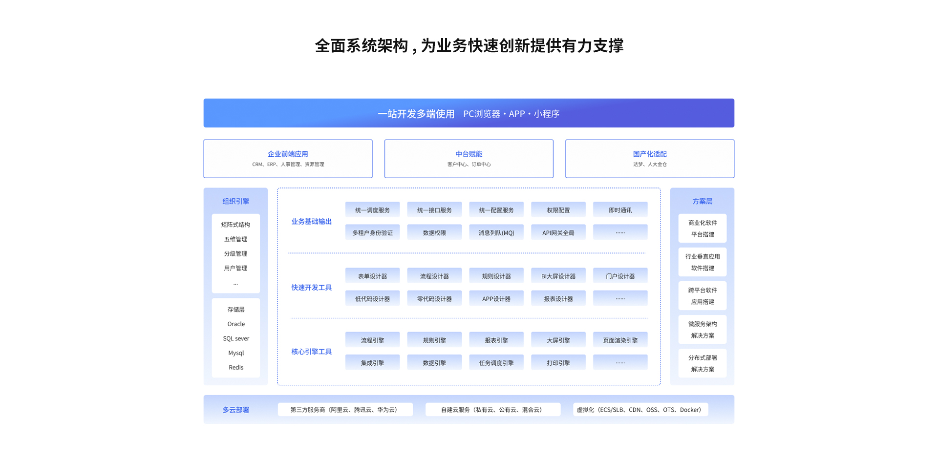The height and width of the screenshot is (459, 938).
Task: Click 统一配置服务 box
Action: coord(496,210)
